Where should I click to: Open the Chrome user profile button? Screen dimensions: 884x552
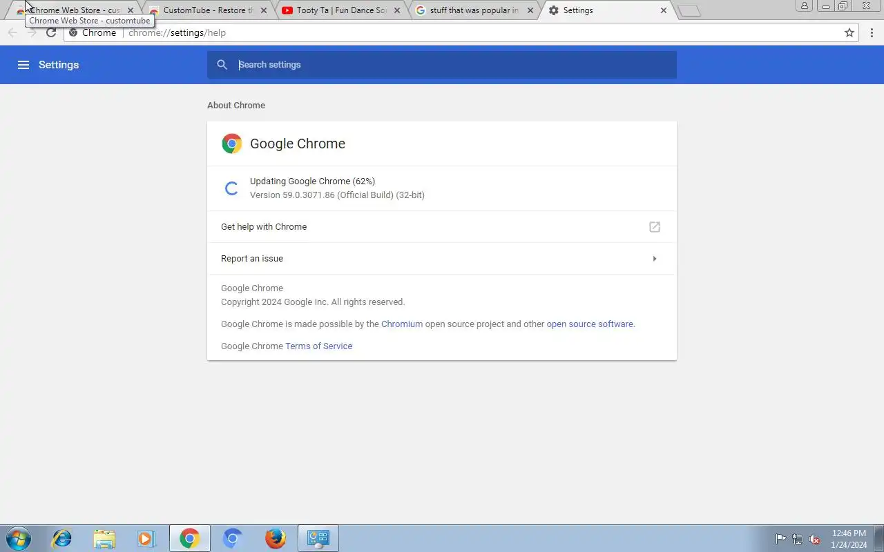[x=805, y=6]
